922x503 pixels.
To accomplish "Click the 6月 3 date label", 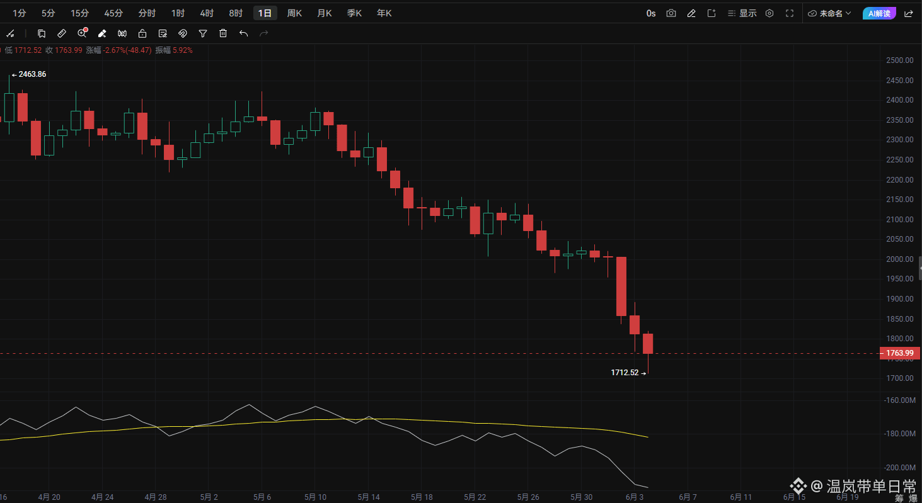I will pyautogui.click(x=635, y=497).
